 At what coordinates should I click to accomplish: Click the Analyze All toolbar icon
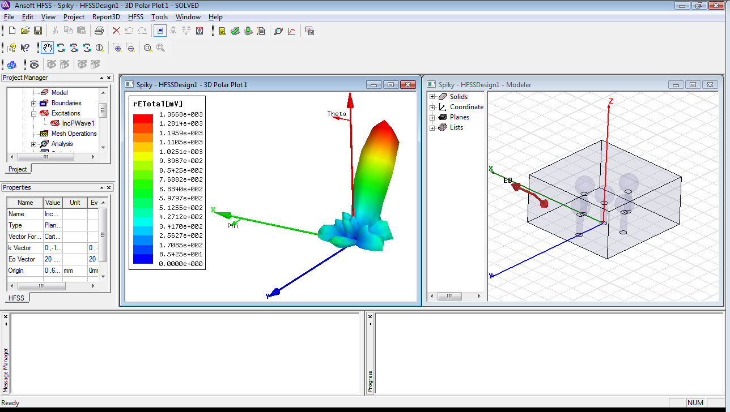248,31
